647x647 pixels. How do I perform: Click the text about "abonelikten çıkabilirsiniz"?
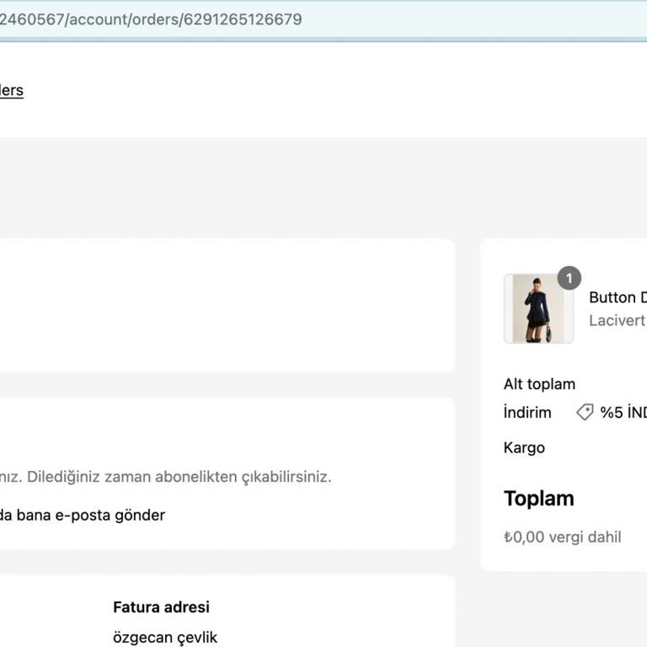click(x=166, y=477)
